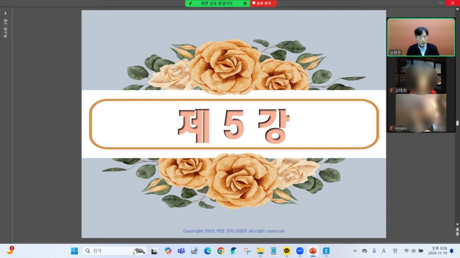Open the weather widget with notification badge
This screenshot has width=460, height=258.
tap(10, 250)
